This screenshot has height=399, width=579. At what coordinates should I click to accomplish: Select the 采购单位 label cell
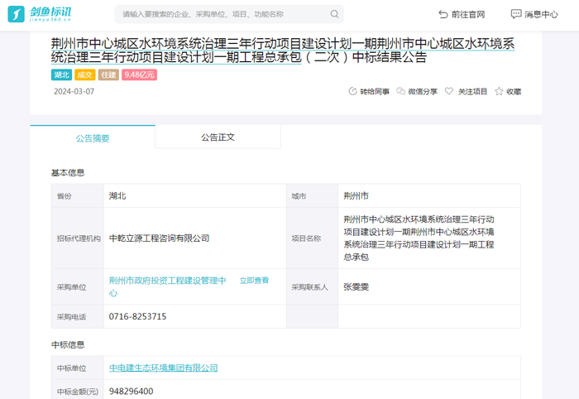[78, 286]
